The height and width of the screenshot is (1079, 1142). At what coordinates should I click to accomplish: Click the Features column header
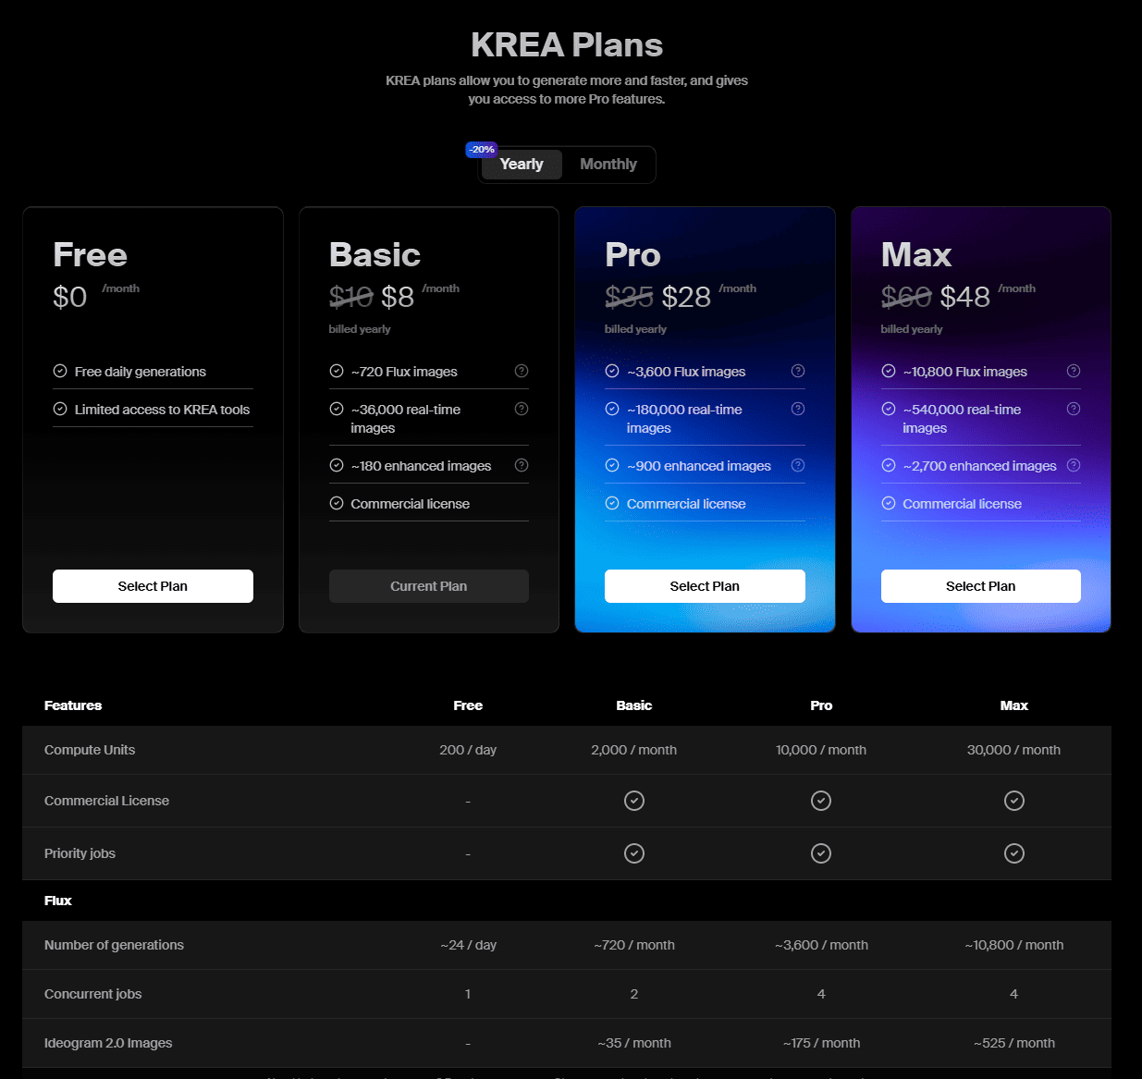coord(73,705)
